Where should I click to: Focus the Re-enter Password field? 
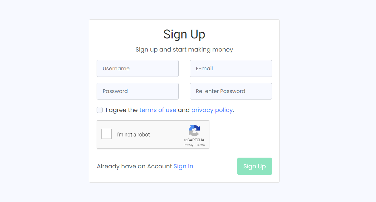[x=231, y=91]
